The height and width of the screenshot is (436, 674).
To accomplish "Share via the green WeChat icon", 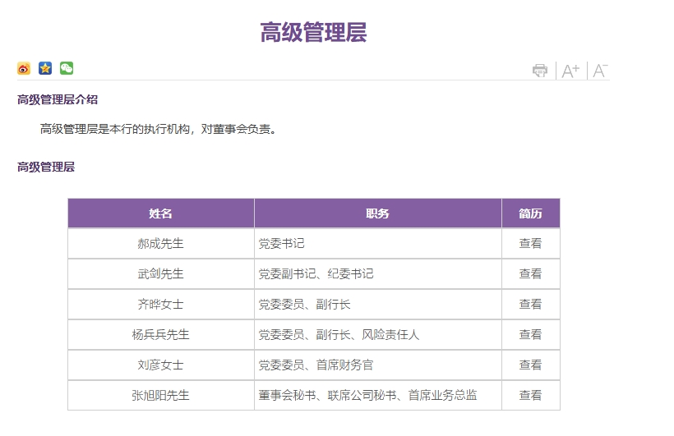I will pyautogui.click(x=67, y=68).
